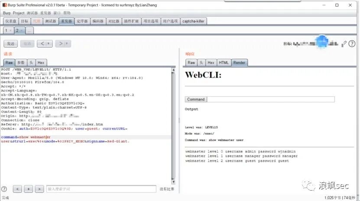Open the 用户选项 tab

(170, 21)
